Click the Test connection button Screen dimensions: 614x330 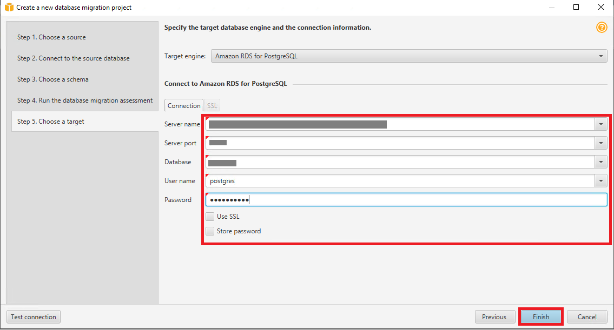point(34,317)
